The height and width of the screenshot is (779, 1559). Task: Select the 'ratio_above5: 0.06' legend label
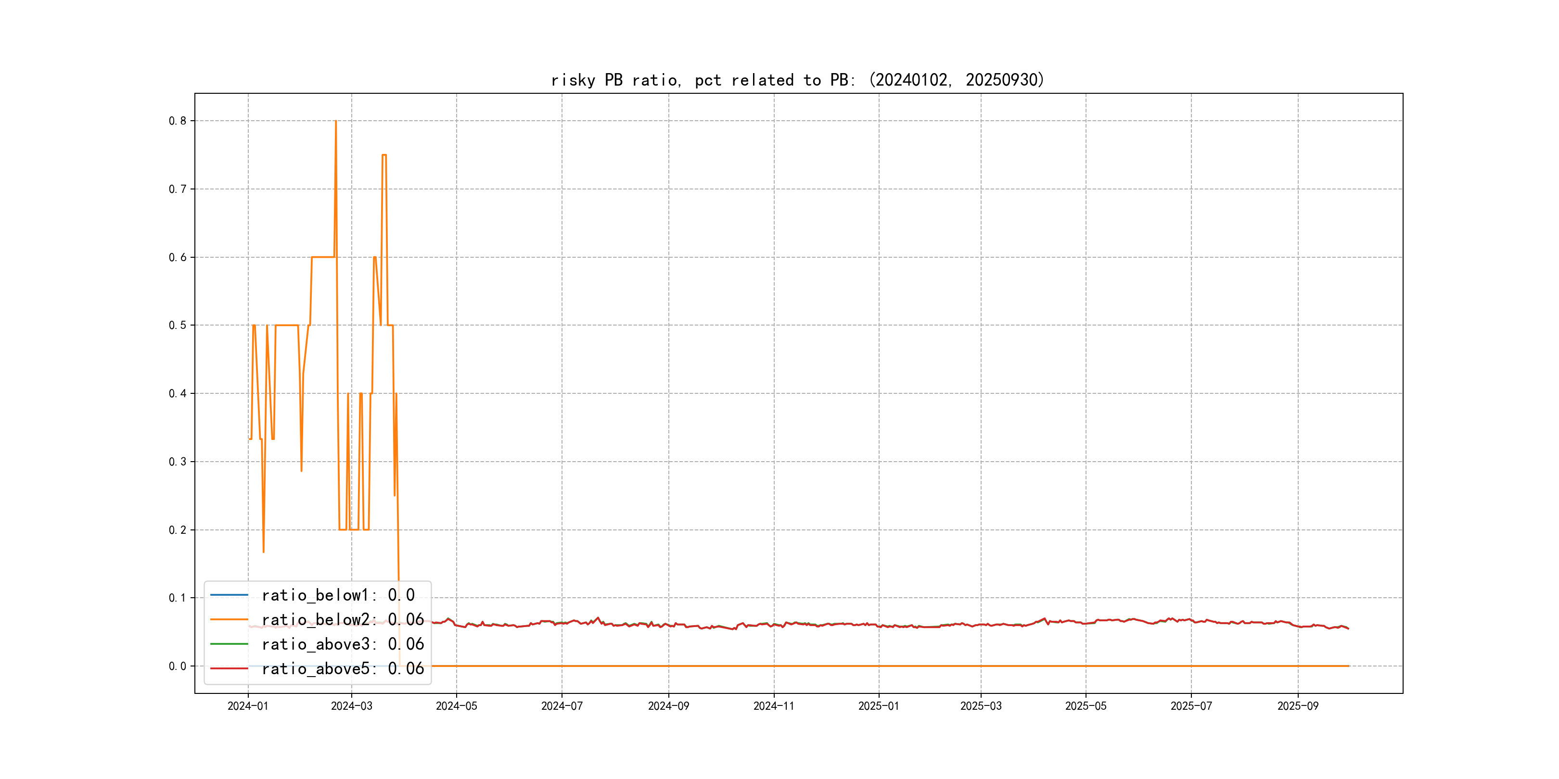tap(343, 668)
